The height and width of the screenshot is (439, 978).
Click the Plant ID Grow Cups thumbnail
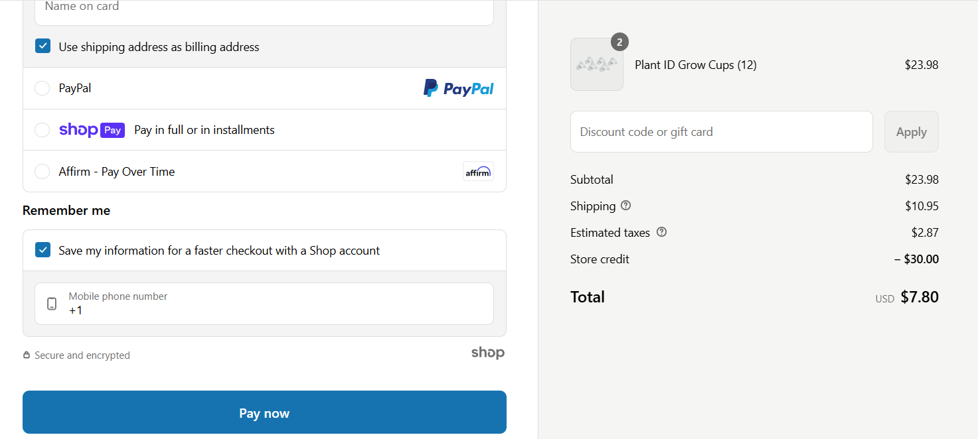pyautogui.click(x=597, y=64)
